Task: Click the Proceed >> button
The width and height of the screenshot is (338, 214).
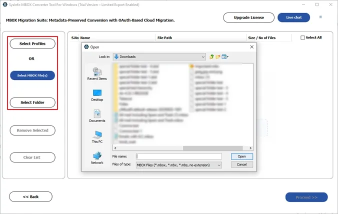Action: click(306, 197)
